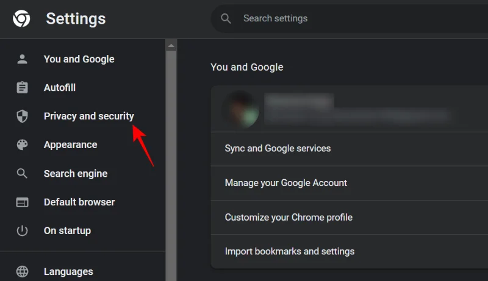This screenshot has width=488, height=281.
Task: Select Customize your Chrome profile
Action: click(x=289, y=217)
